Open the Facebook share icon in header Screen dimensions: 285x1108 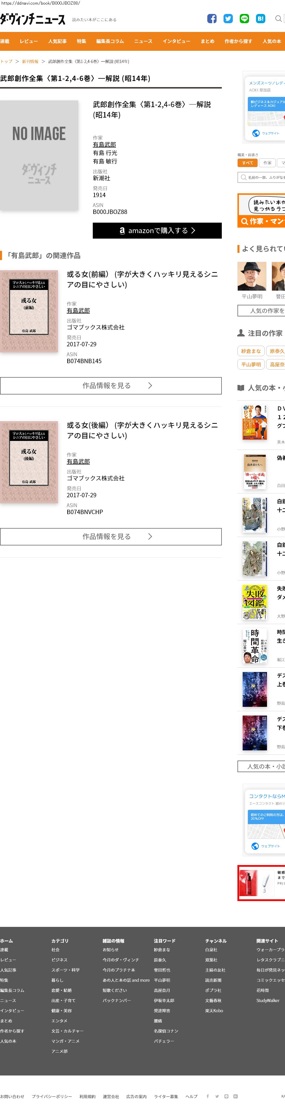pos(212,19)
